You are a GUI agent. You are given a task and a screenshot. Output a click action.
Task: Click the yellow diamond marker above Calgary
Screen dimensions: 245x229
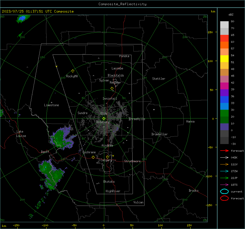(108, 157)
